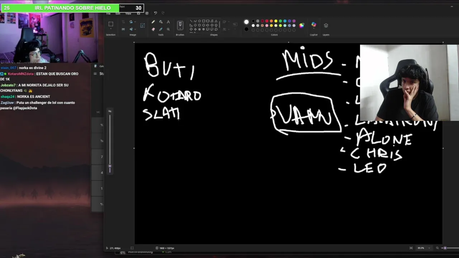The width and height of the screenshot is (459, 258).
Task: Choose the Oval shape
Action: point(199,21)
